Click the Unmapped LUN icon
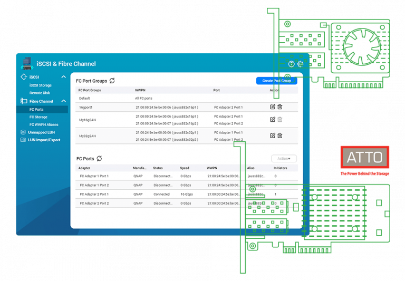Viewport: 405px width, 281px height. tap(23, 132)
